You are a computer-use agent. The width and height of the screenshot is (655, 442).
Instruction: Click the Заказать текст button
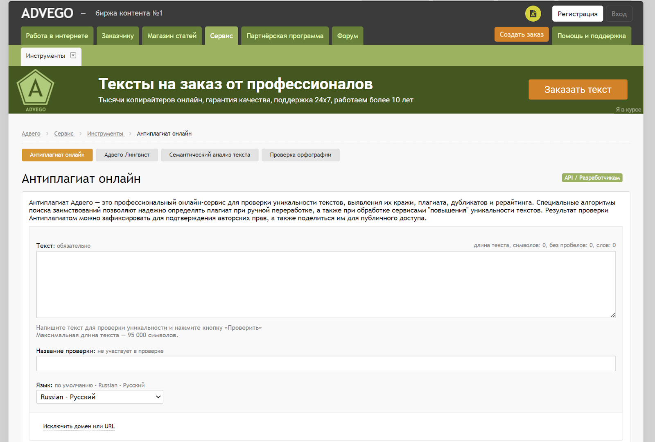coord(578,90)
